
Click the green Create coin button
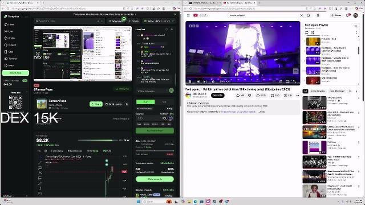coord(15,73)
